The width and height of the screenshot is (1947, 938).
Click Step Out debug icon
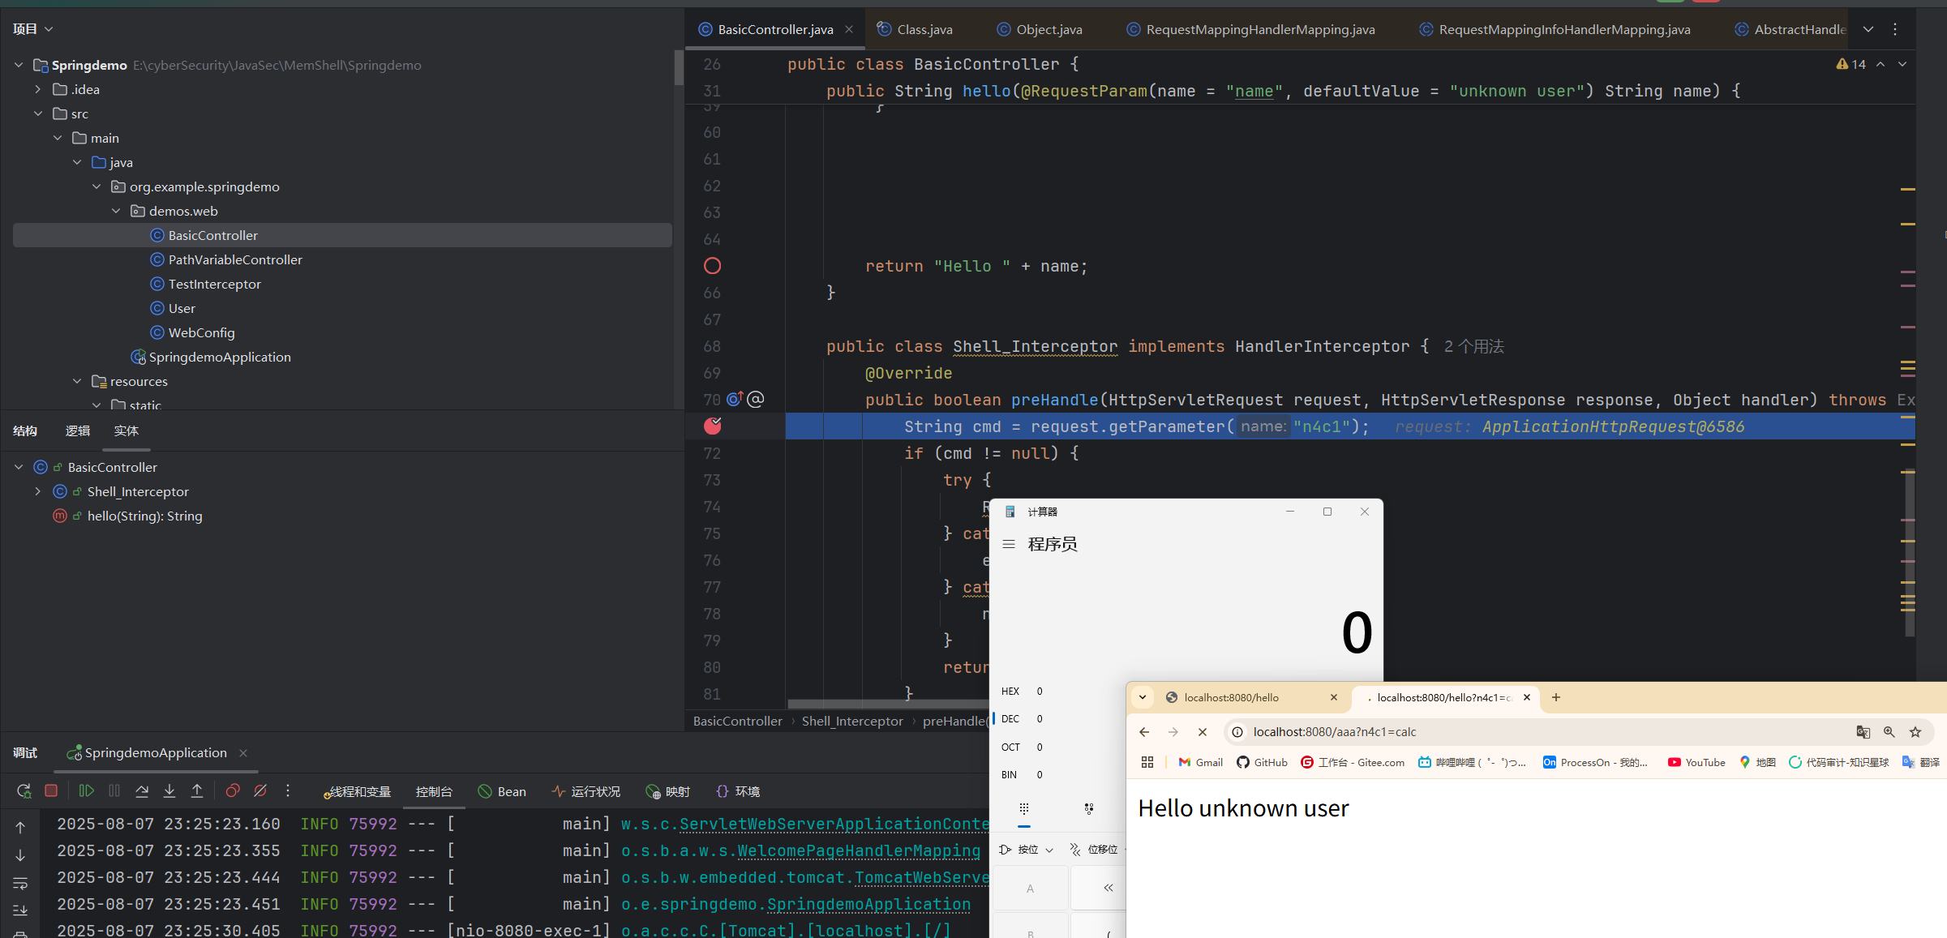click(x=197, y=790)
